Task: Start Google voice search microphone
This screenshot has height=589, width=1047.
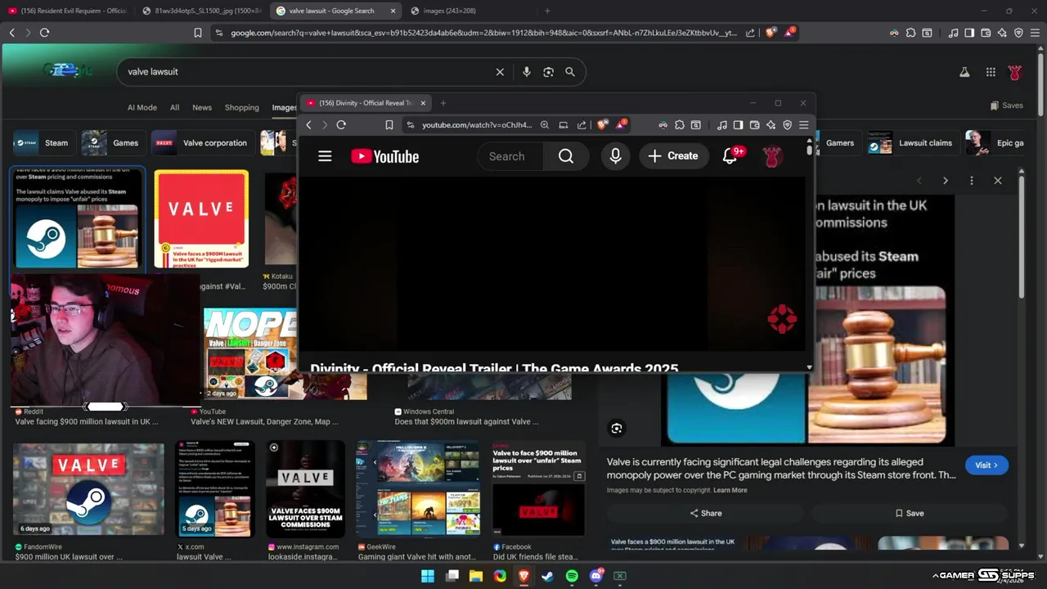Action: (527, 72)
